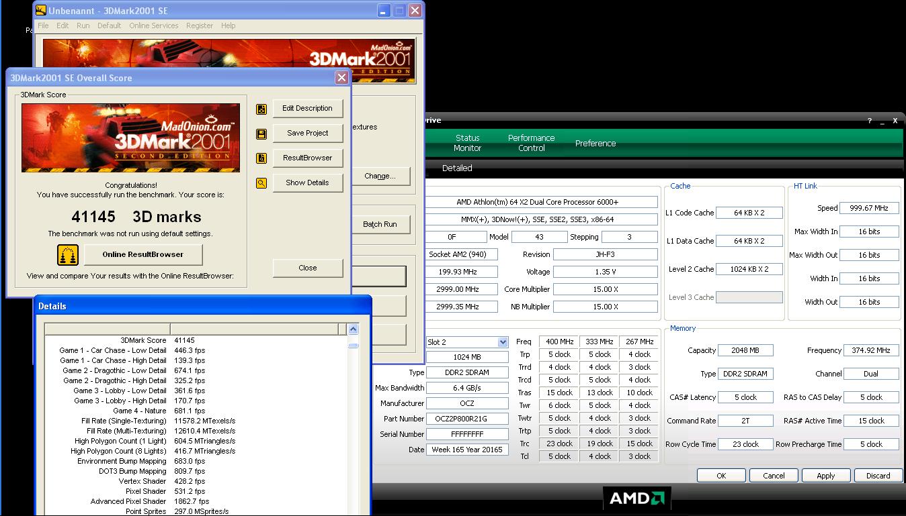Screen dimensions: 906x516
Task: Start a Batch Run
Action: coord(380,225)
